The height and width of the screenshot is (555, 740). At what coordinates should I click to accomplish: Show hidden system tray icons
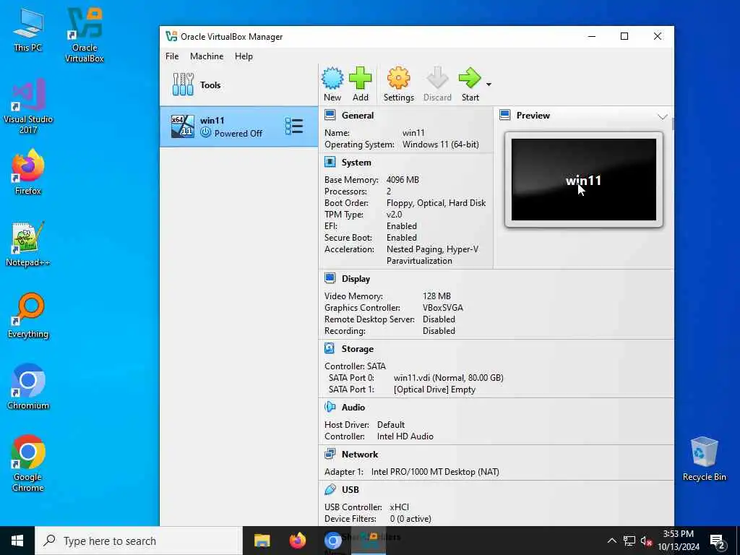click(x=611, y=541)
